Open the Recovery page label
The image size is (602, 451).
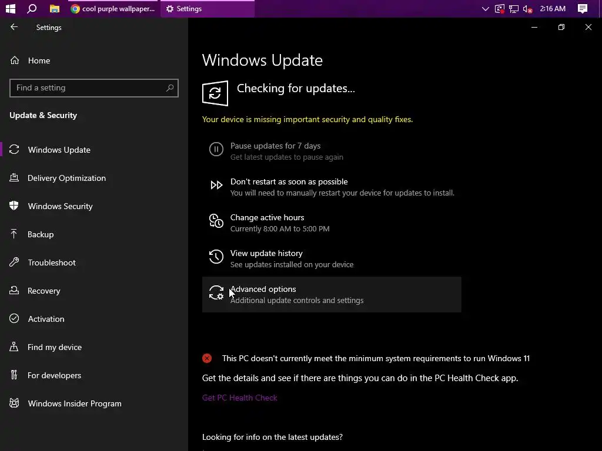click(44, 291)
